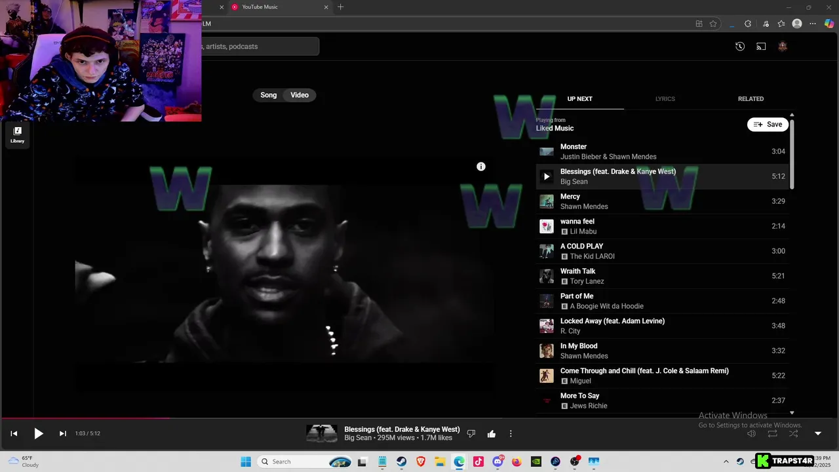Open the favorites list icon

(781, 24)
